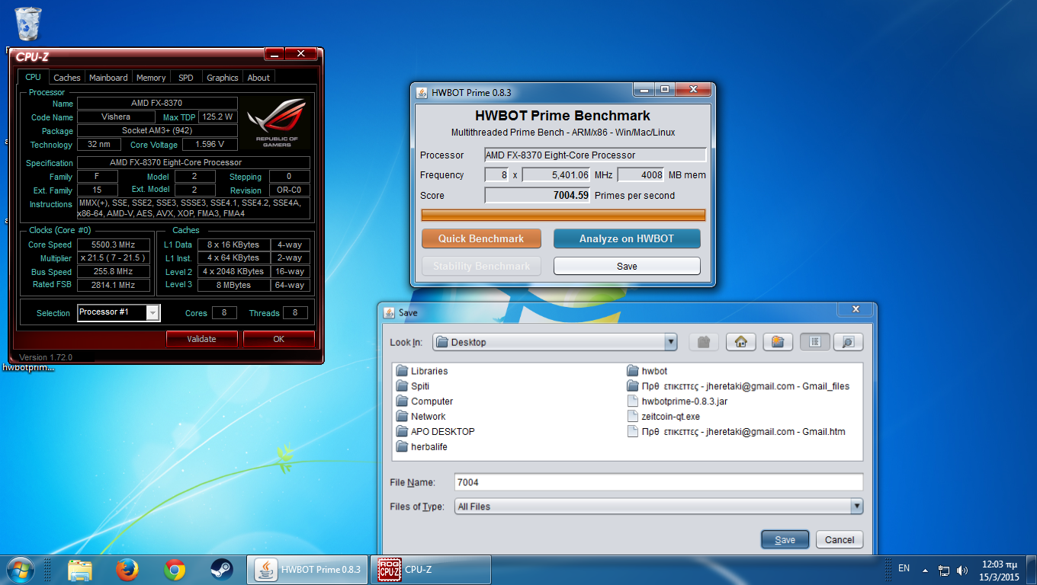Click the Republic of Gamers logo in CPU-Z
Screen dimensions: 1037x585
[277, 123]
